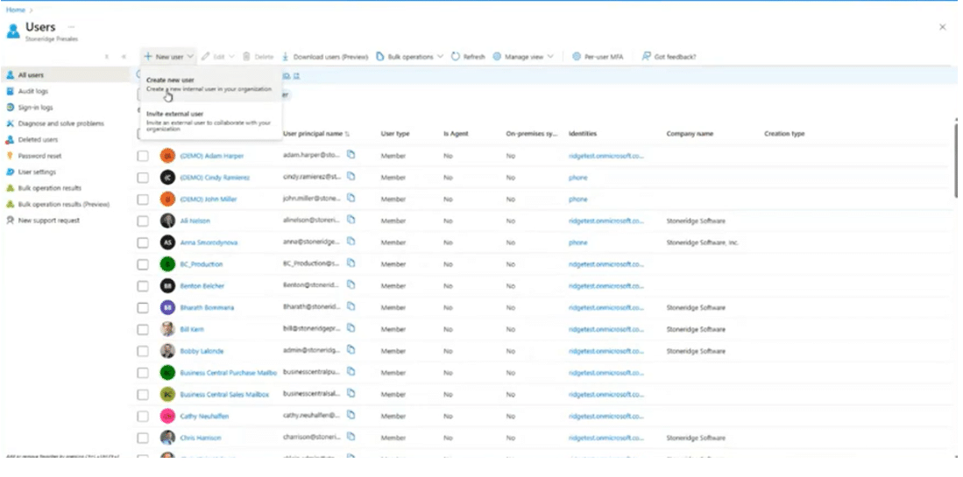This screenshot has height=477, width=963.
Task: Open Anna Smorodynova's user profile
Action: coord(209,242)
